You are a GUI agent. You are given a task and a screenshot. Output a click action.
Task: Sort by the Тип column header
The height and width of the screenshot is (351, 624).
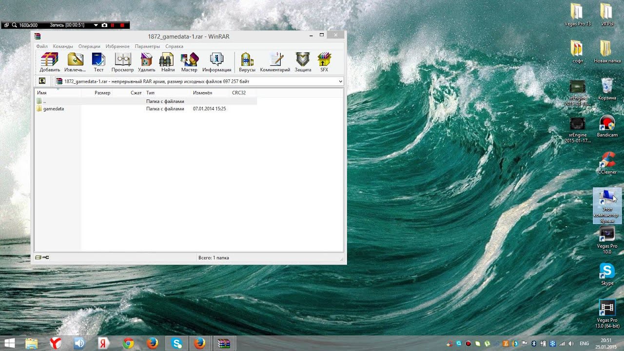[167, 93]
